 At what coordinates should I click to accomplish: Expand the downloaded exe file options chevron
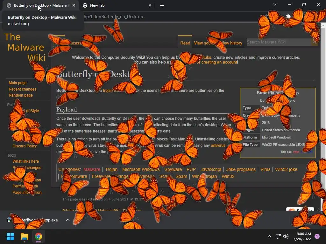coord(67,220)
